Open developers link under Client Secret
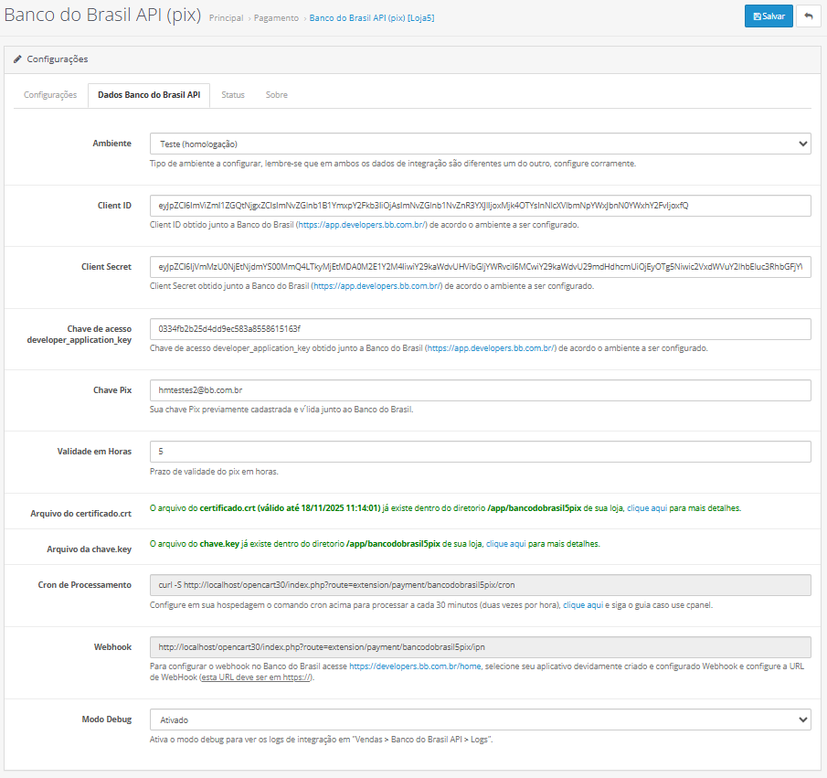 pos(377,286)
